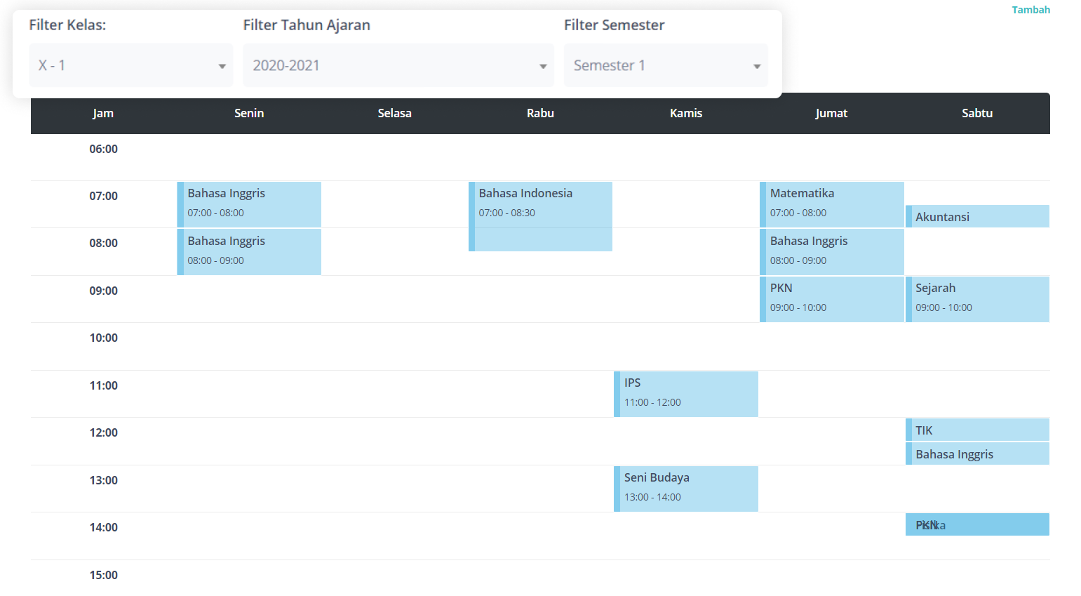1081x596 pixels.
Task: Click the Tambah link
Action: tap(1030, 10)
